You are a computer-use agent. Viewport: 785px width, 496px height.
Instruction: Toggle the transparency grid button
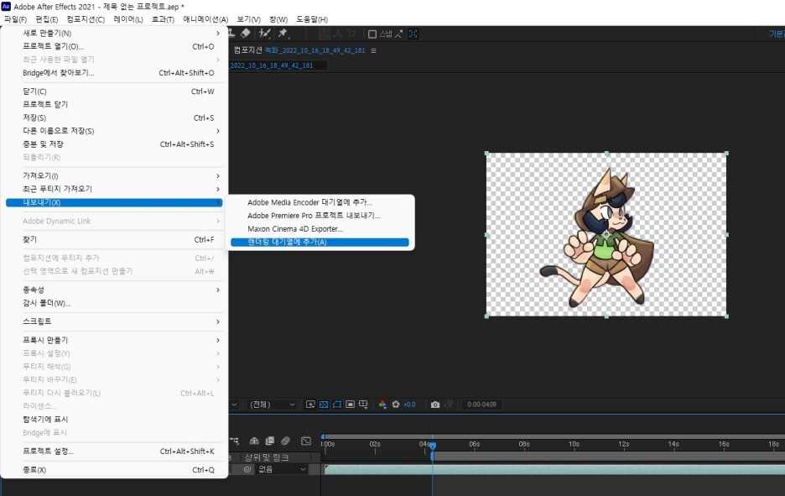tap(324, 405)
